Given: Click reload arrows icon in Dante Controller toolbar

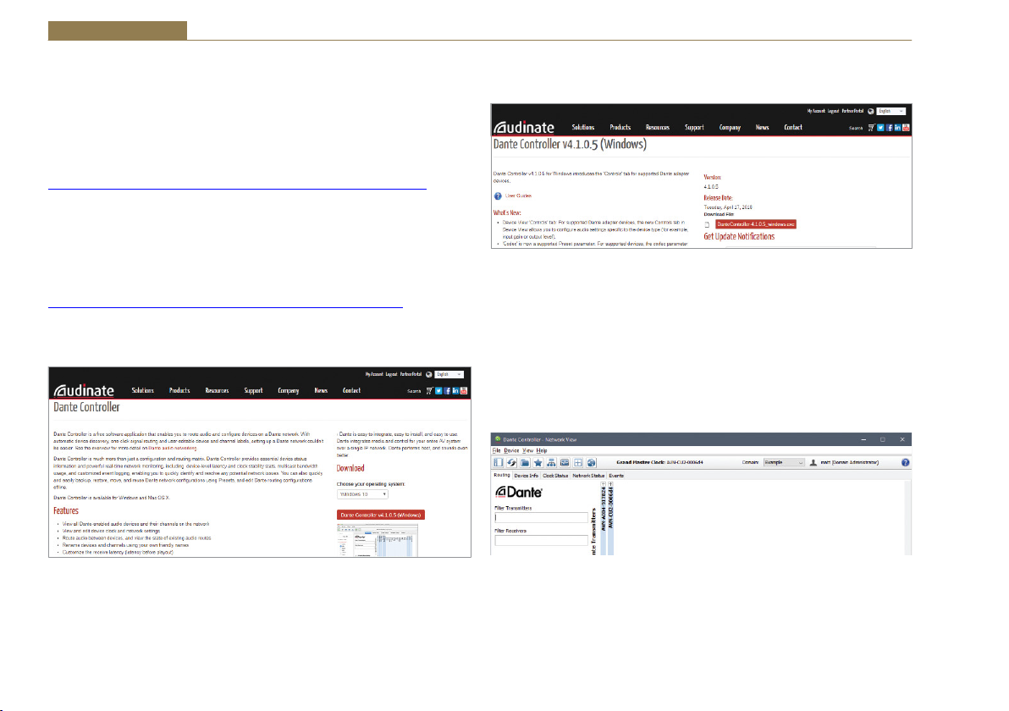Looking at the screenshot, I should click(511, 463).
